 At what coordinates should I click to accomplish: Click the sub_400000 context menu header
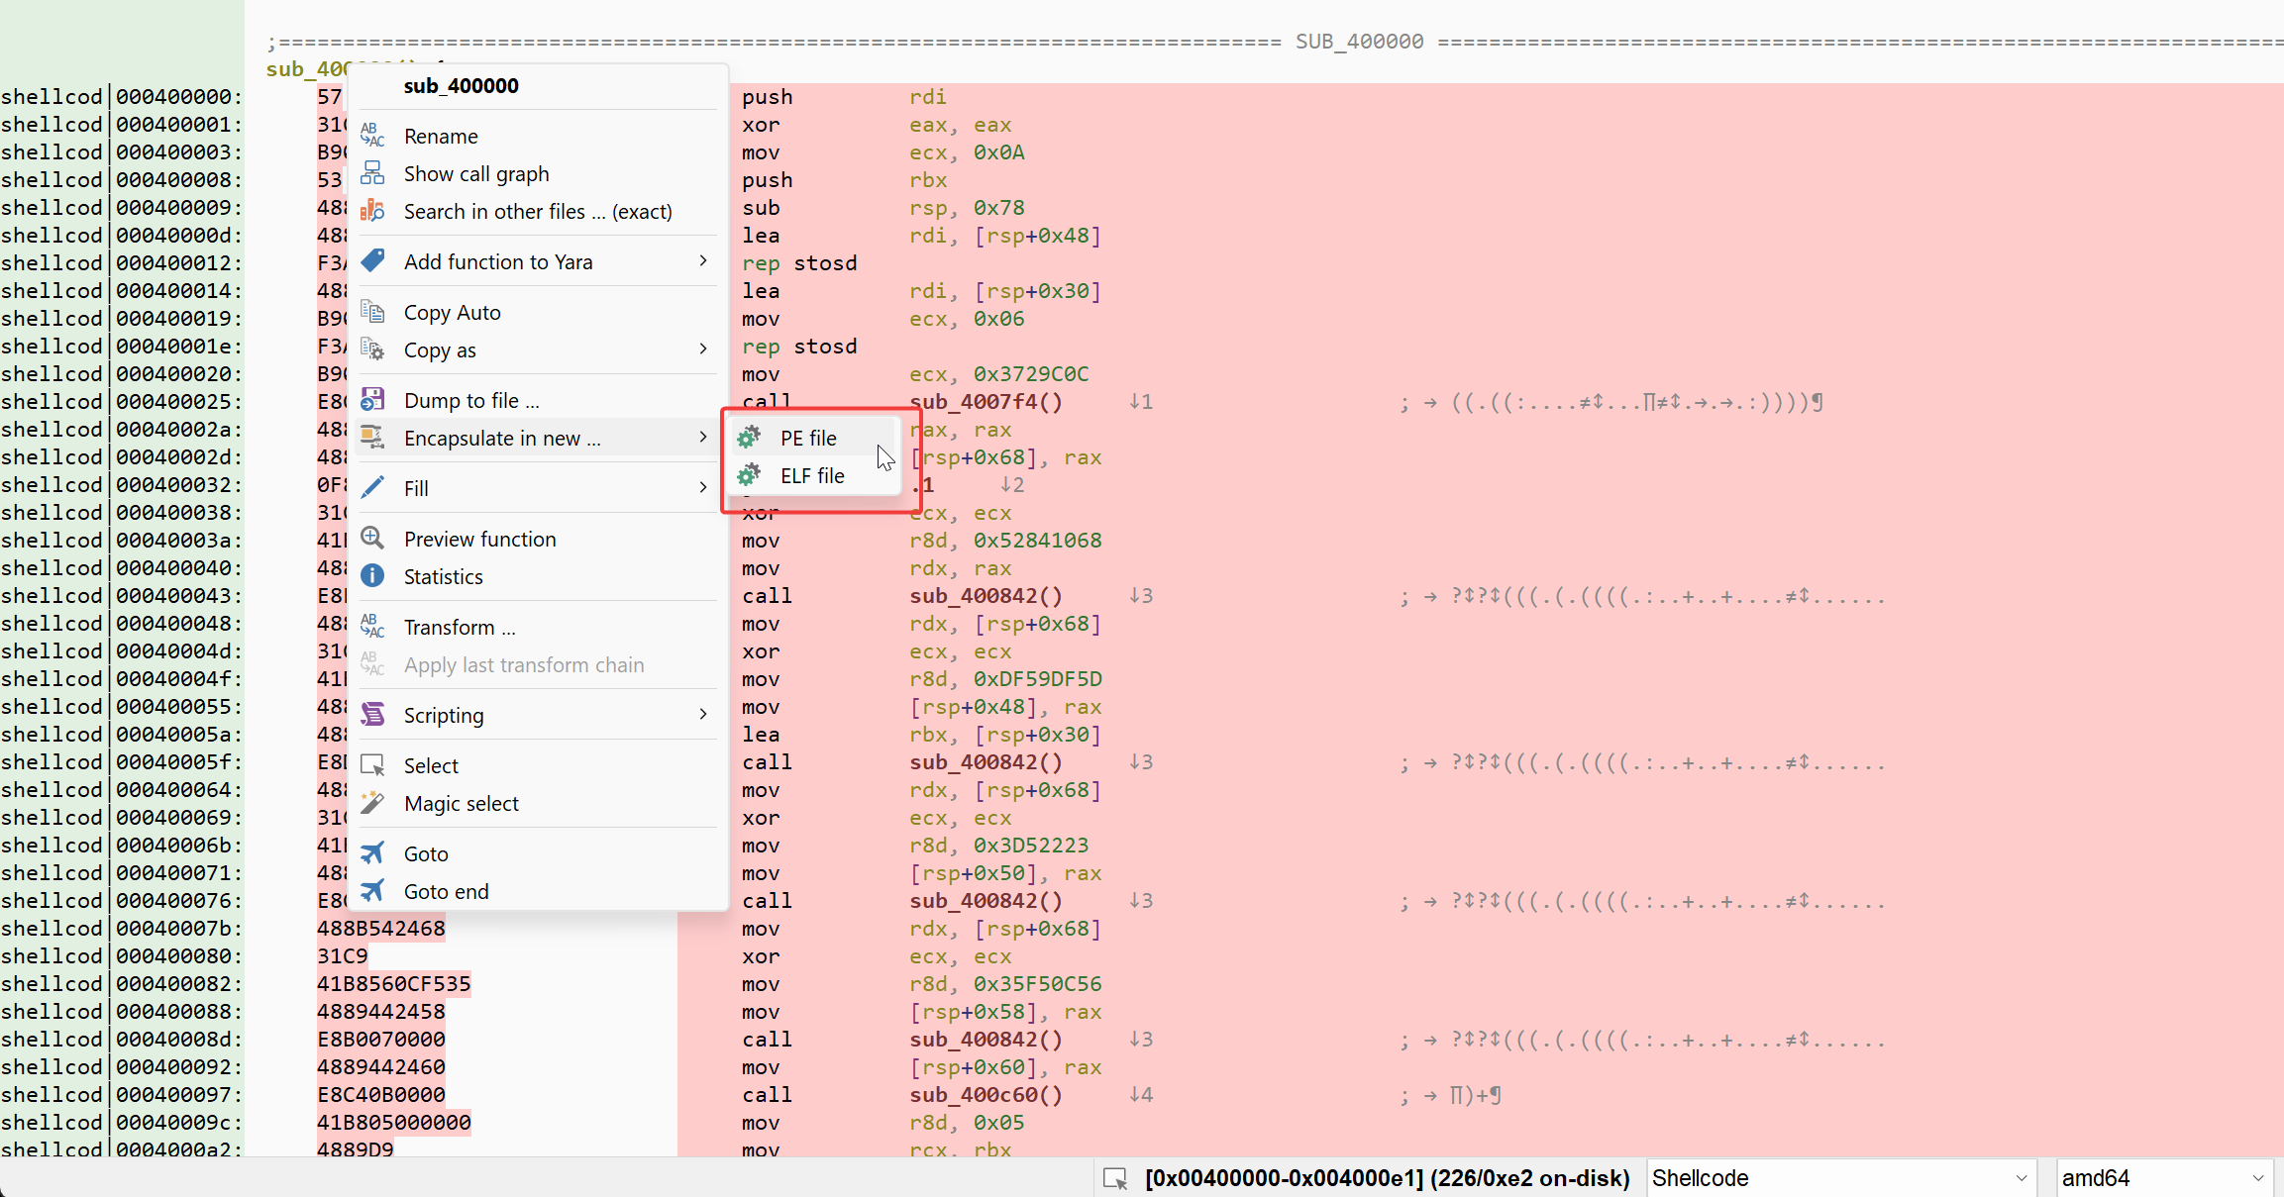[462, 85]
